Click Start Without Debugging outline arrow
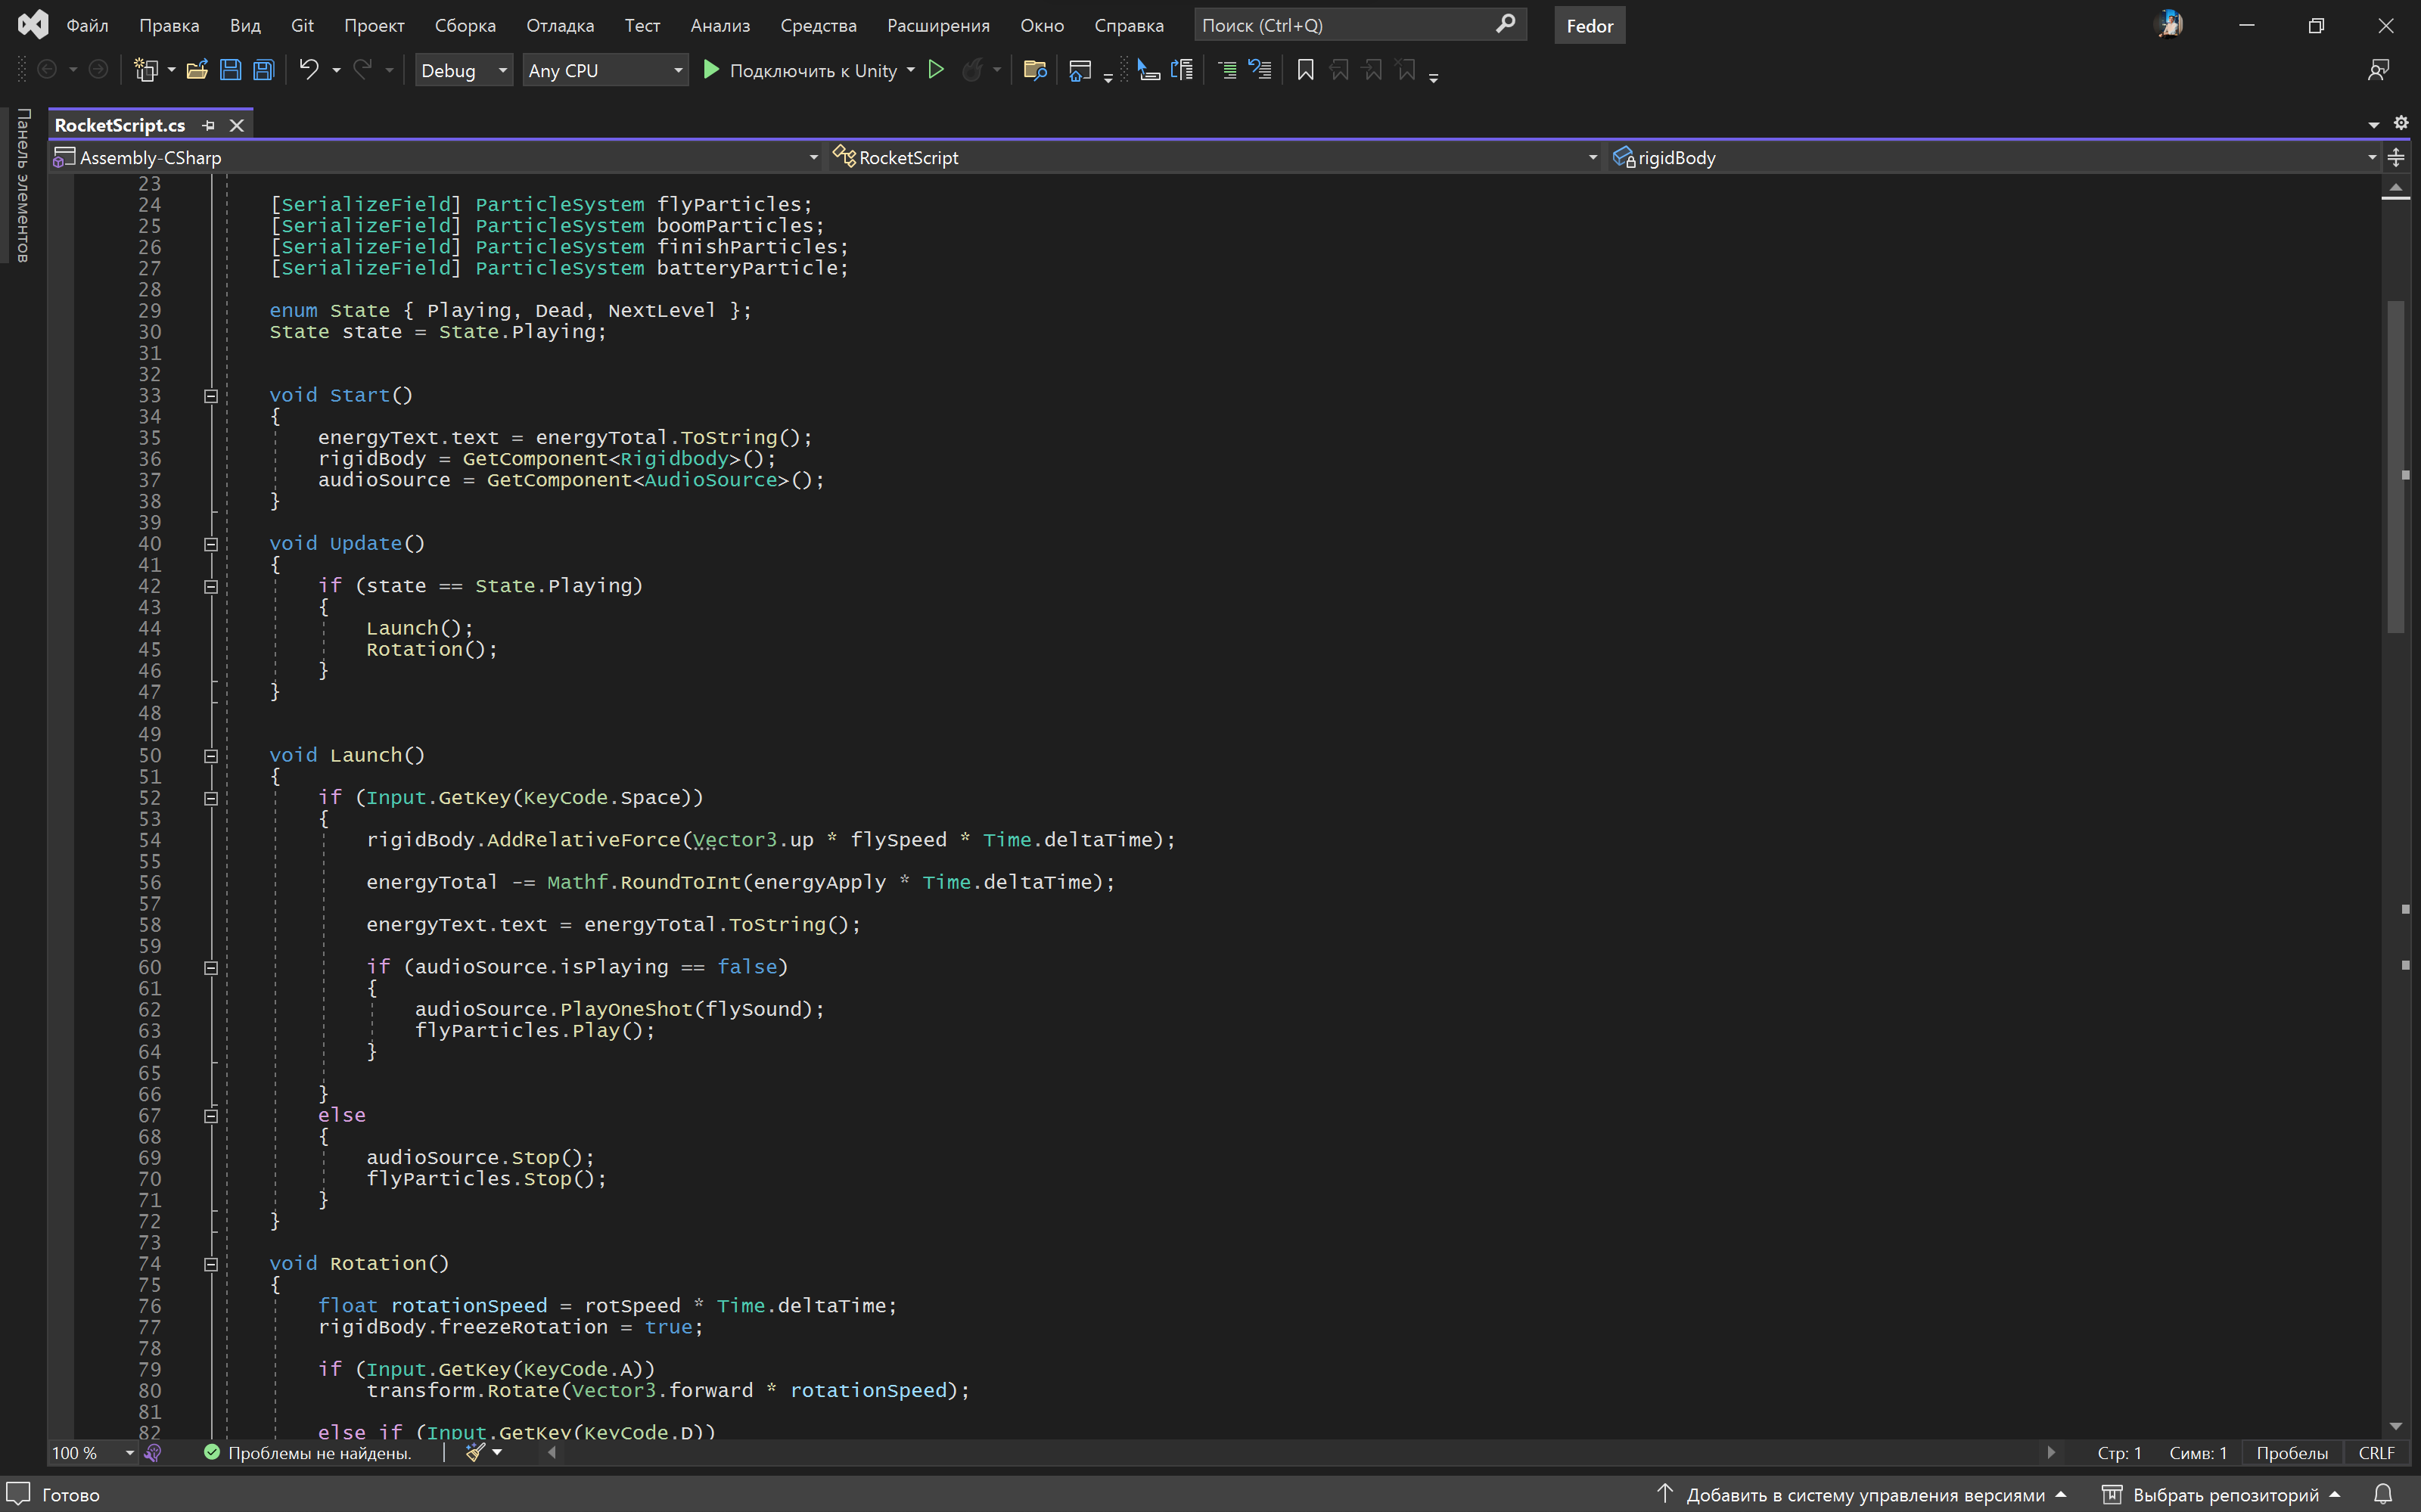 tap(936, 70)
